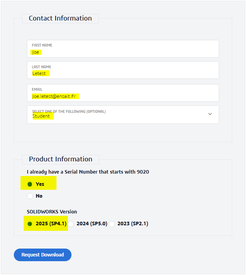Choose SOLIDWORKS version 2025 (SP4.1)
This screenshot has height=275, width=246.
tap(30, 224)
